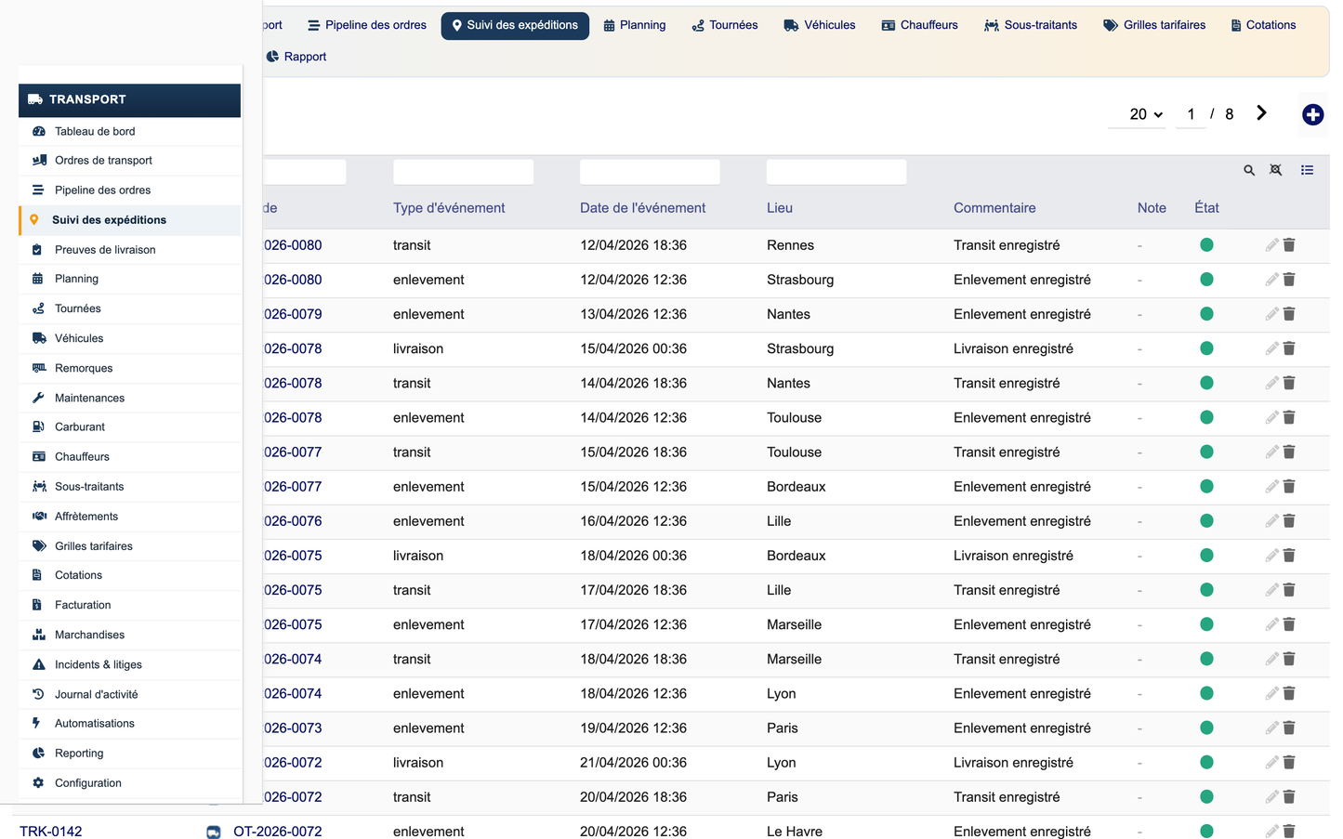Open the Rapport tab
Viewport: 1343px width, 839px height.
click(x=296, y=57)
